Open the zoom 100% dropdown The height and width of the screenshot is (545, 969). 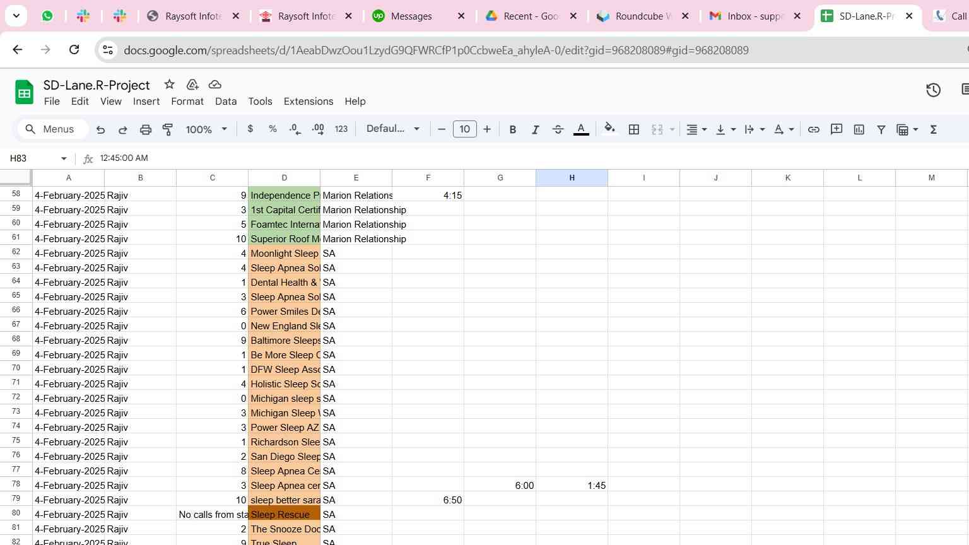[x=206, y=129]
